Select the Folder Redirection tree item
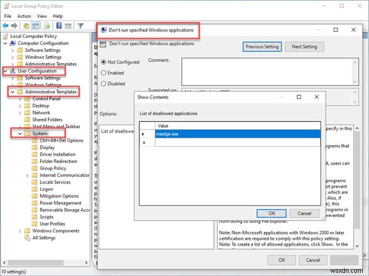Viewport: 369px width, 276px height. coord(59,161)
